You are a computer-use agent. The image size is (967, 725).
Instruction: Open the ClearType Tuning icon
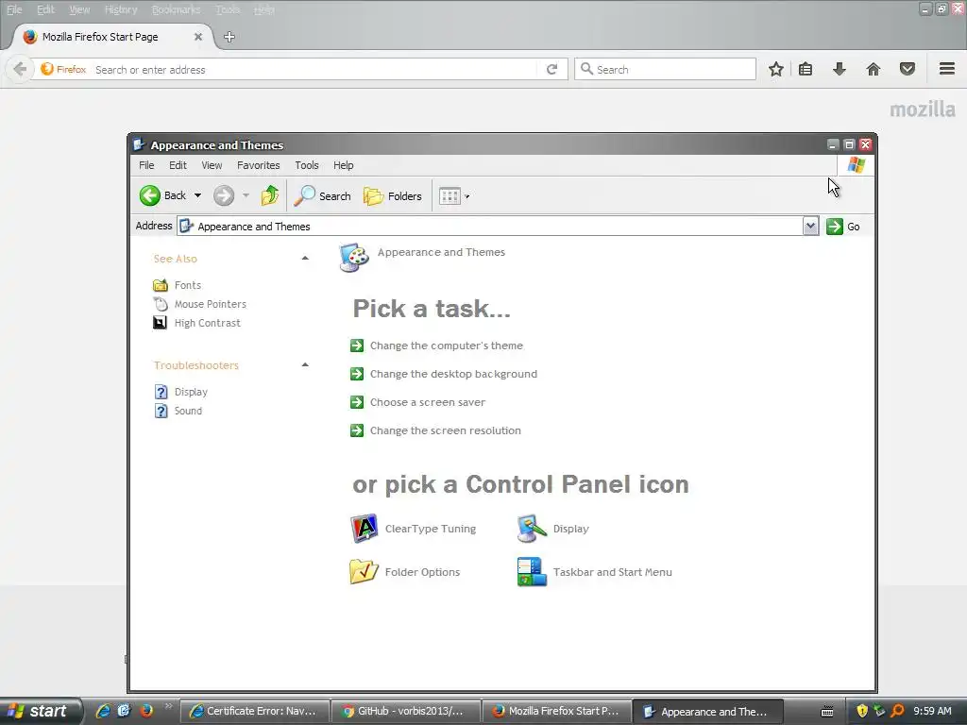tap(364, 529)
